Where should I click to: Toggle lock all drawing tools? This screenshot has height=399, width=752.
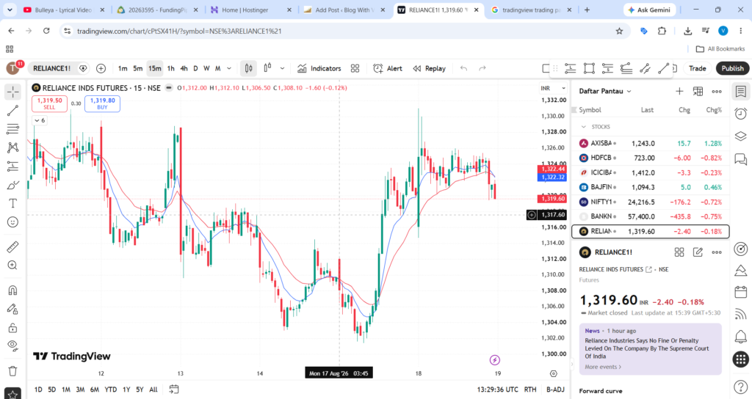[x=13, y=328]
